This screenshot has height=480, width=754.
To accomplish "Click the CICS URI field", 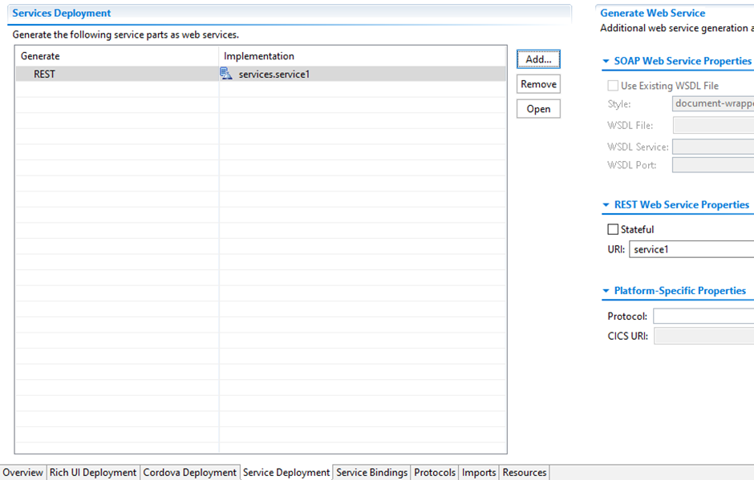I will 703,336.
